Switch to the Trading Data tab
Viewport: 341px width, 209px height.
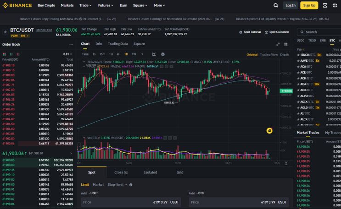pos(117,44)
